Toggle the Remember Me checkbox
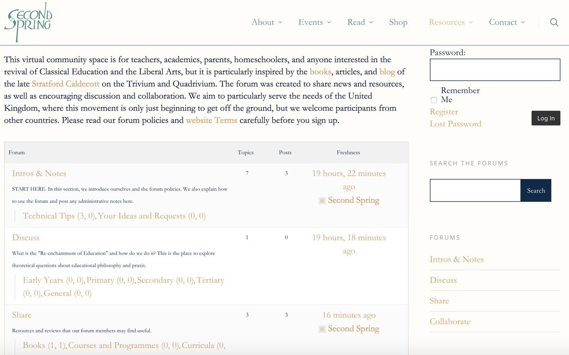Viewport: 569px width, 355px height. click(x=434, y=100)
